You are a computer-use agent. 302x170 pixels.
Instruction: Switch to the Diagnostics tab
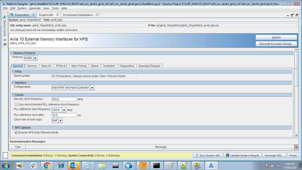[127, 66]
